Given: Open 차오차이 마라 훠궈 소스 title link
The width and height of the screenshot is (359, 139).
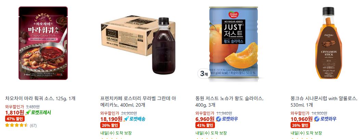Looking at the screenshot, I should 40,98.
